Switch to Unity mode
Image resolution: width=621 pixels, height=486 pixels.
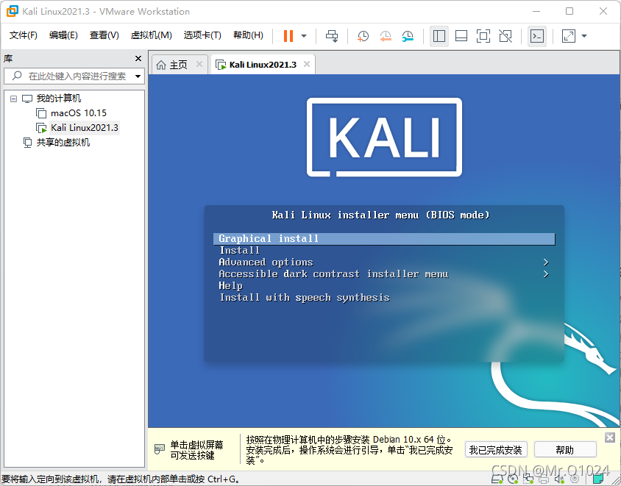click(x=505, y=36)
